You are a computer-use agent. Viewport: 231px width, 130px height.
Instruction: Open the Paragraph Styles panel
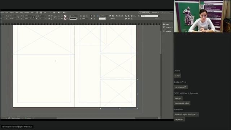coord(167,27)
